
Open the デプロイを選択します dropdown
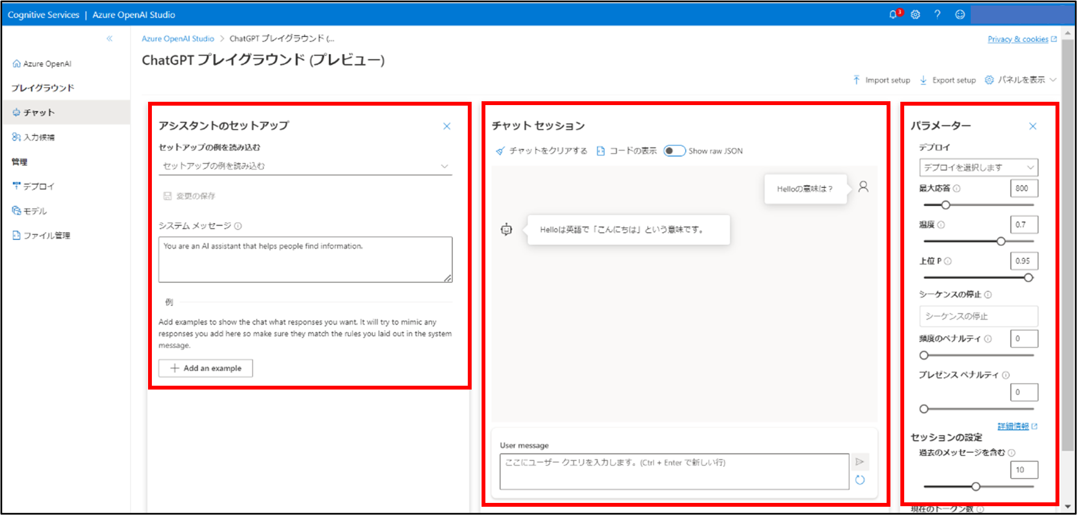[x=978, y=167]
